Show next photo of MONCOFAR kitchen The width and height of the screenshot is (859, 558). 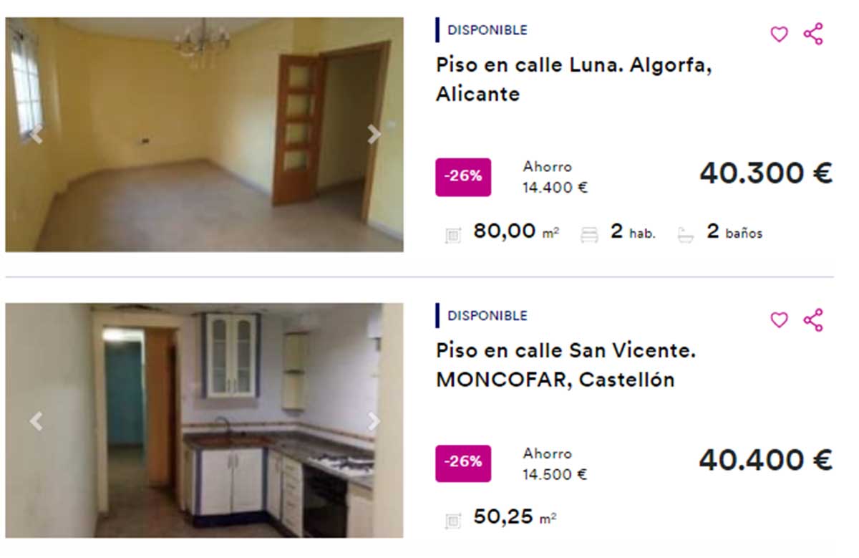(x=374, y=421)
